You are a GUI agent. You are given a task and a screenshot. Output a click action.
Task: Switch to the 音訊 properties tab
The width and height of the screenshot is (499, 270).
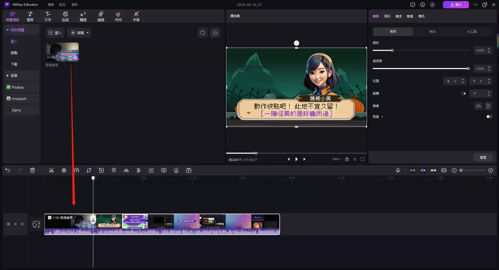pos(387,16)
